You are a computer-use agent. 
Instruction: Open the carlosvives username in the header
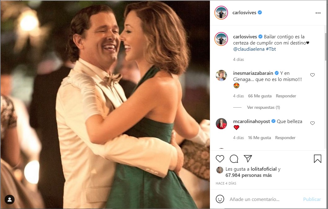pos(244,13)
